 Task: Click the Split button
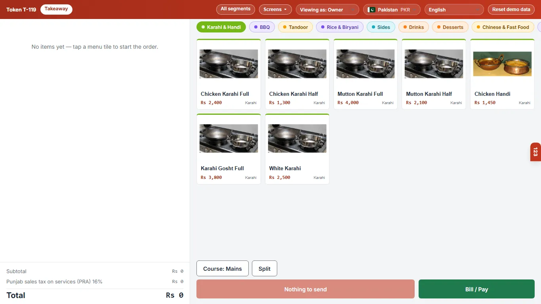click(x=265, y=268)
